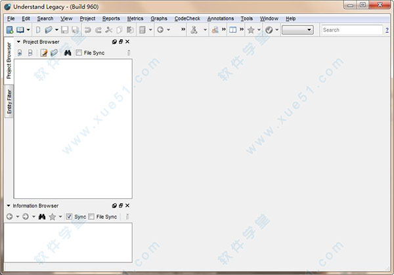394x275 pixels.
Task: Click the binoculars icon in Project Browser
Action: pyautogui.click(x=68, y=53)
